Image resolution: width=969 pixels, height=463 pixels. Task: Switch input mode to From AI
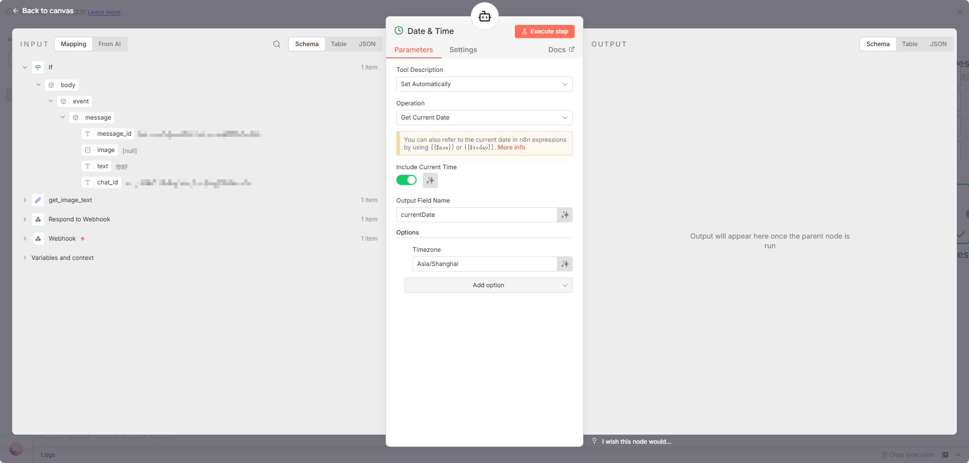(109, 44)
